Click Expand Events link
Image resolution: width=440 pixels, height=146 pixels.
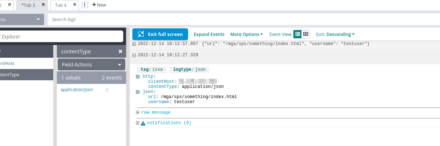[209, 35]
